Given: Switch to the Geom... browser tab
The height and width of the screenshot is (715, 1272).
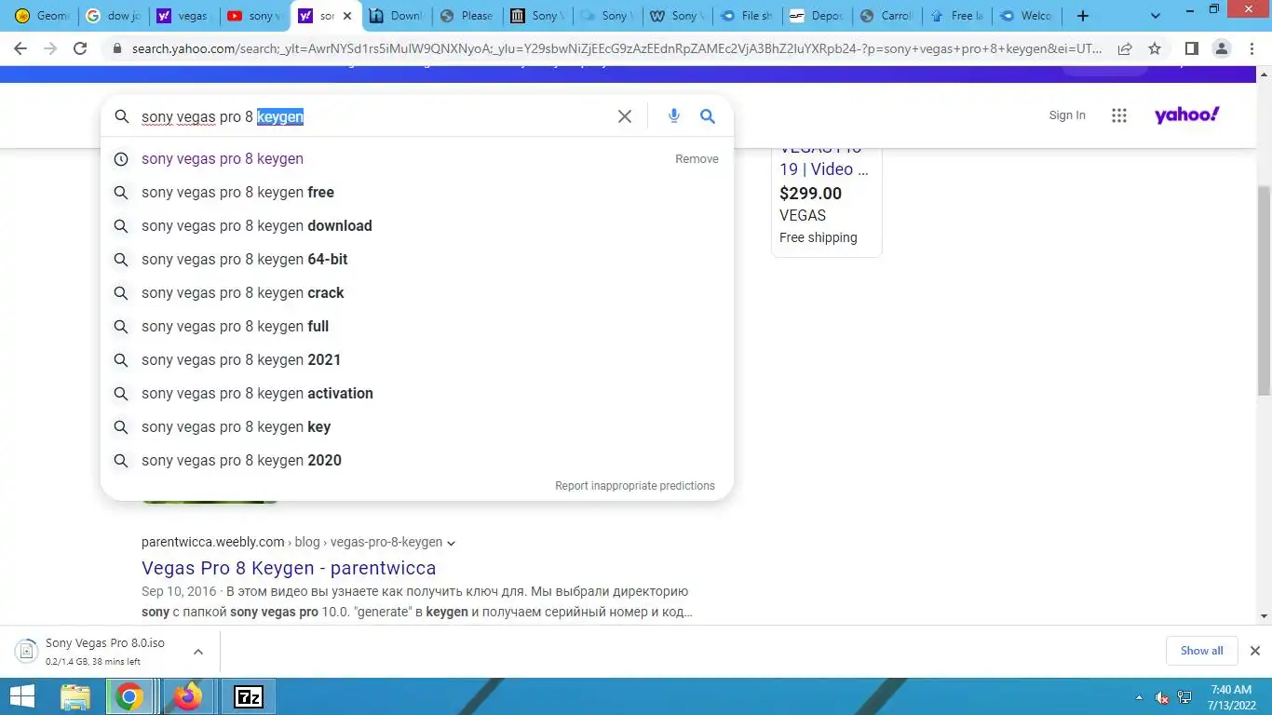Looking at the screenshot, I should pos(41,16).
